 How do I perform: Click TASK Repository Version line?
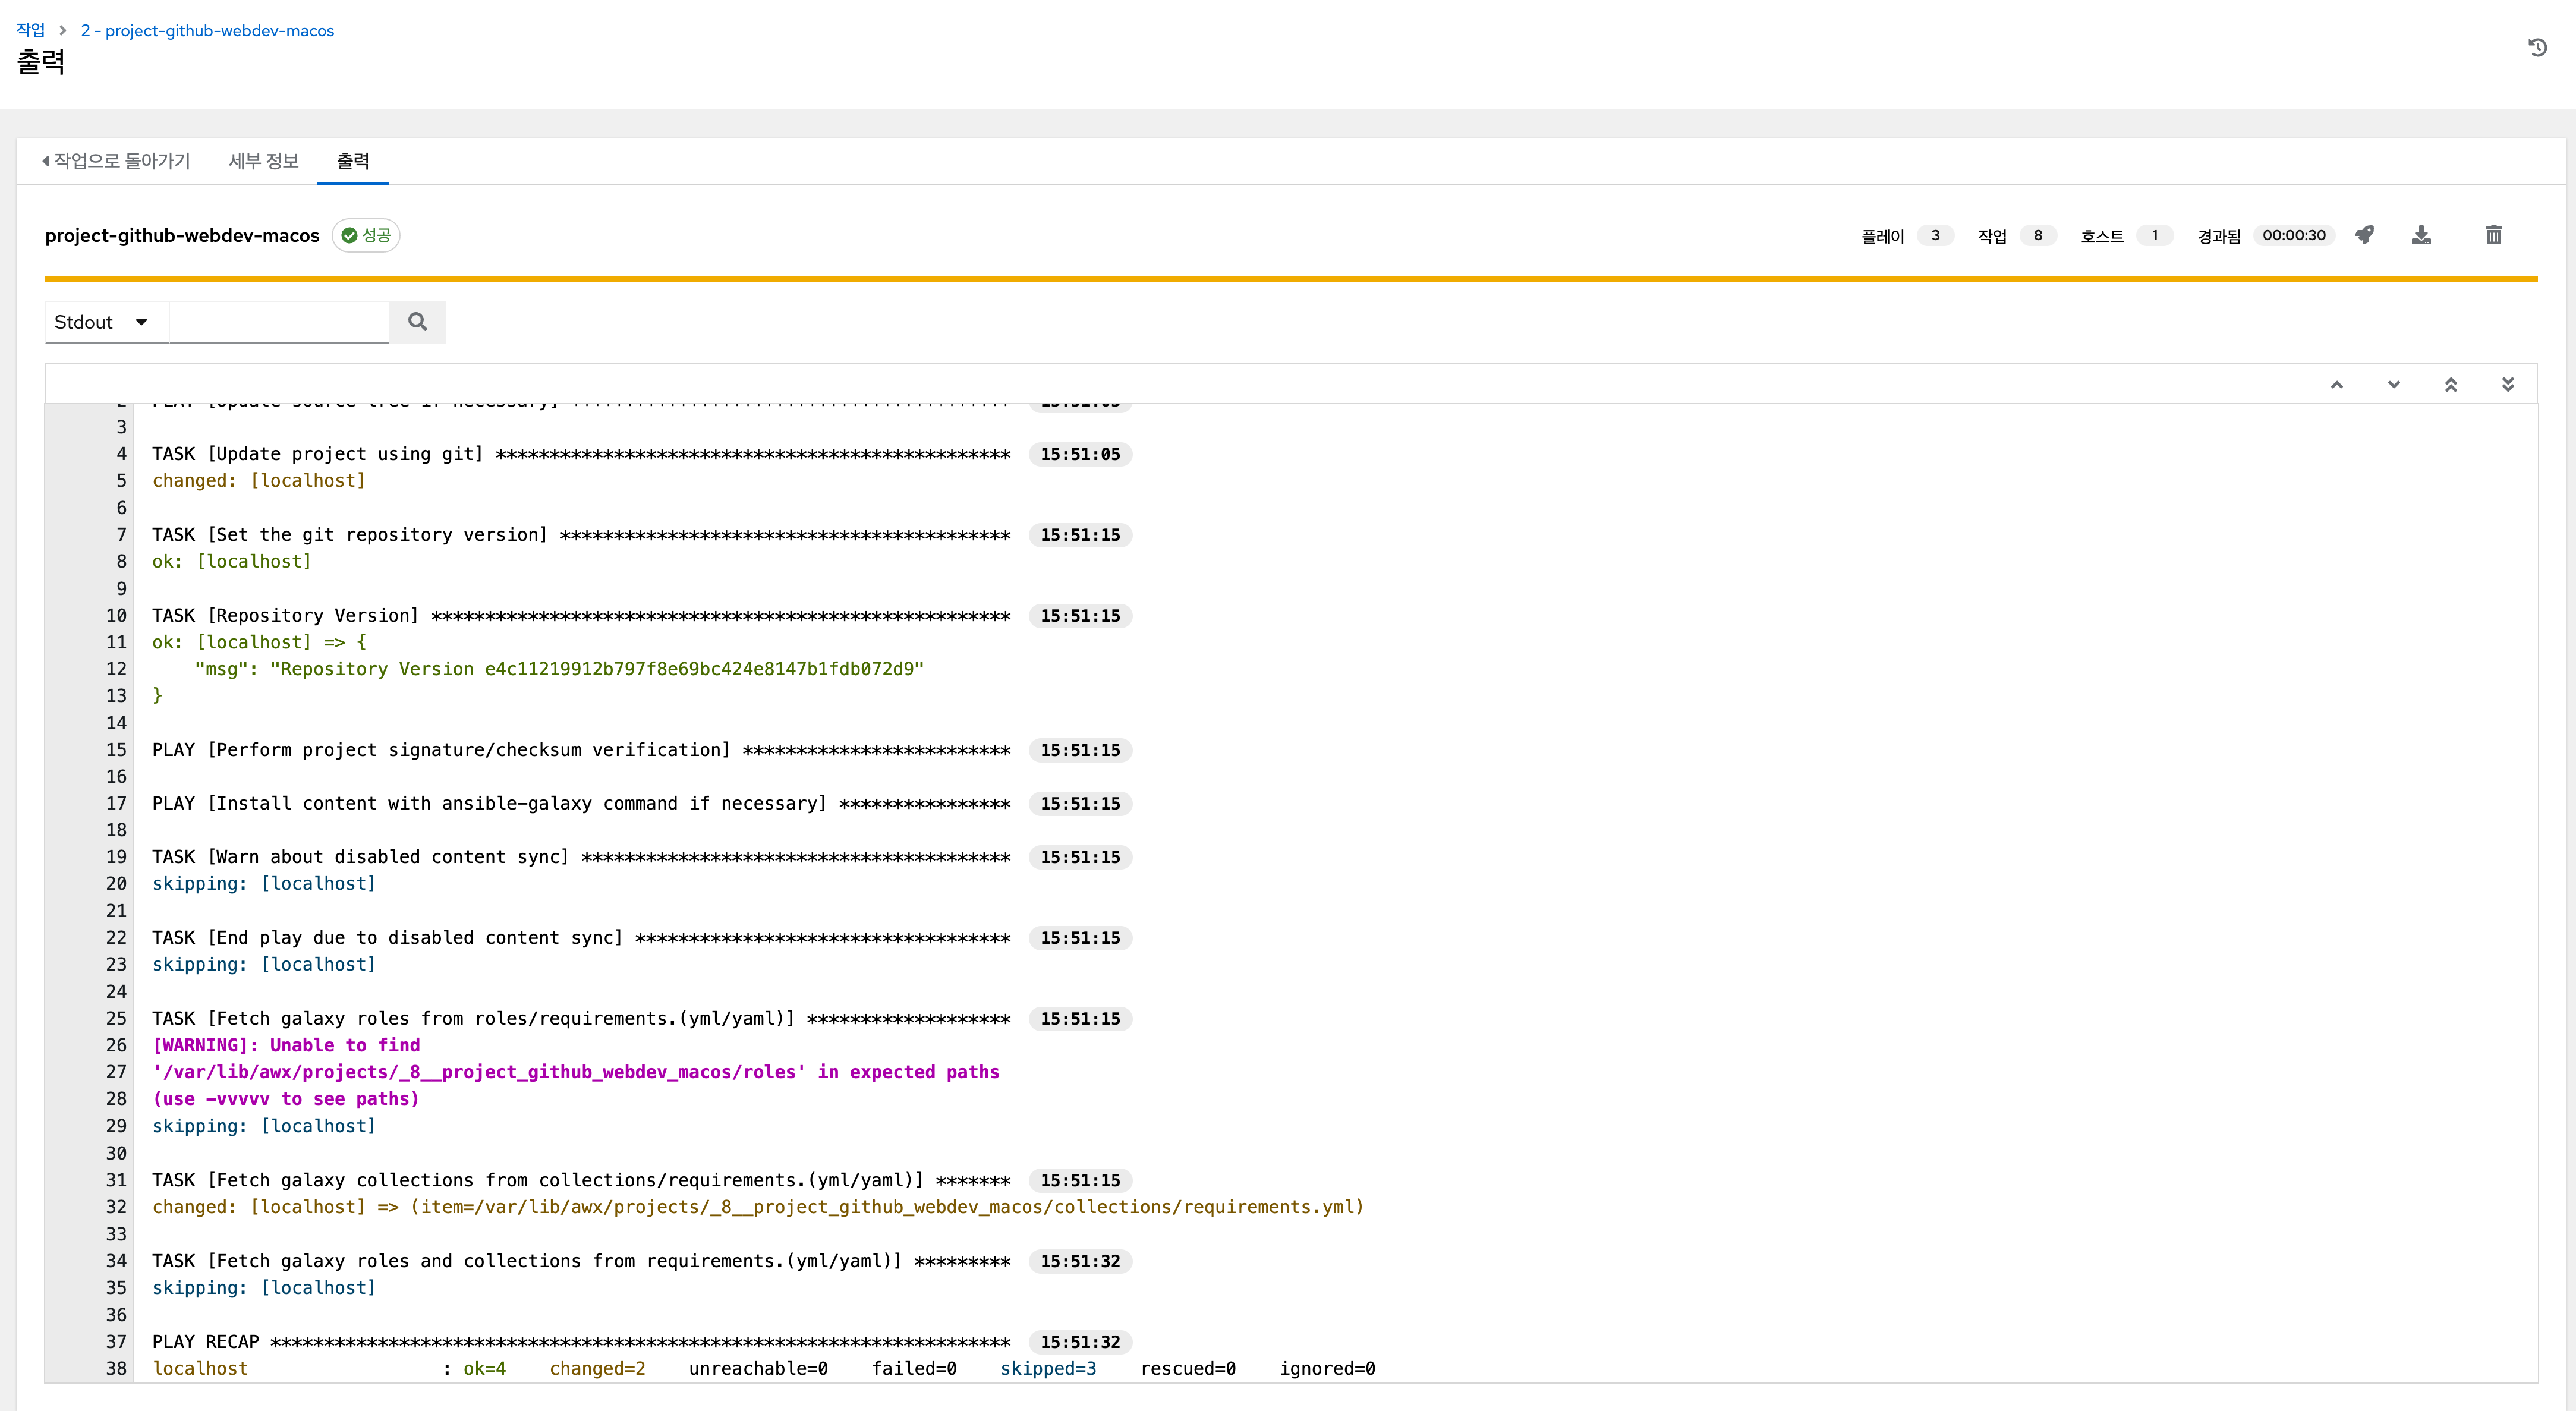(x=581, y=616)
